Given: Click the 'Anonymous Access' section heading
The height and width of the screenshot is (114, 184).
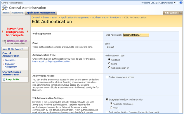Looking at the screenshot, I should pyautogui.click(x=44, y=76).
